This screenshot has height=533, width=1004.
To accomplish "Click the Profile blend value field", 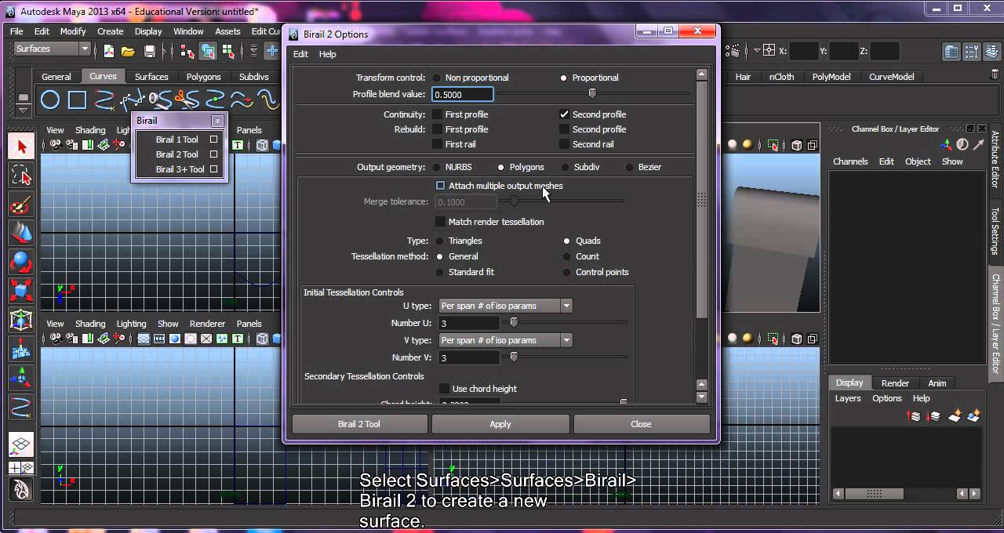I will click(463, 94).
